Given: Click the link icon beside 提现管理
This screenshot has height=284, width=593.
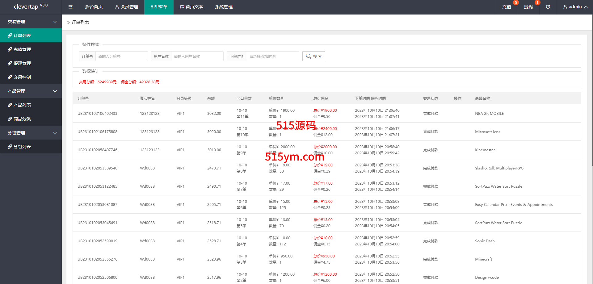Looking at the screenshot, I should (10, 63).
